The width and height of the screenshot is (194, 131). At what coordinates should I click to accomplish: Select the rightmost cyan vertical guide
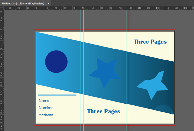[x=130, y=19]
